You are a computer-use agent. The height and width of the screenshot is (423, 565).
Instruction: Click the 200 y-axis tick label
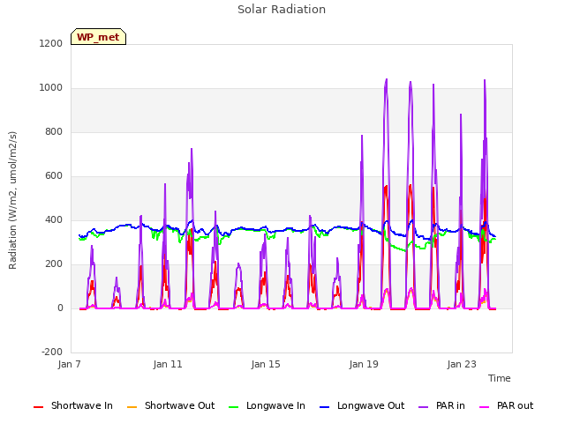(54, 264)
